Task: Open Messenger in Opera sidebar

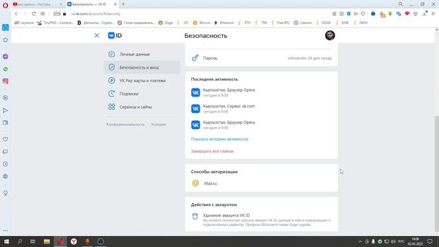Action: click(5, 56)
